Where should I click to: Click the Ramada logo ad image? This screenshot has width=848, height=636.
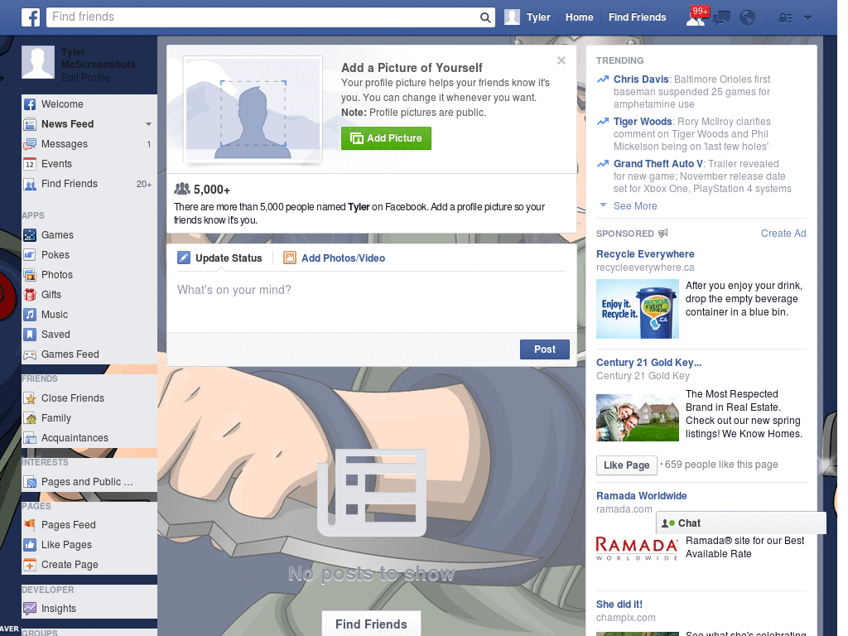point(637,548)
